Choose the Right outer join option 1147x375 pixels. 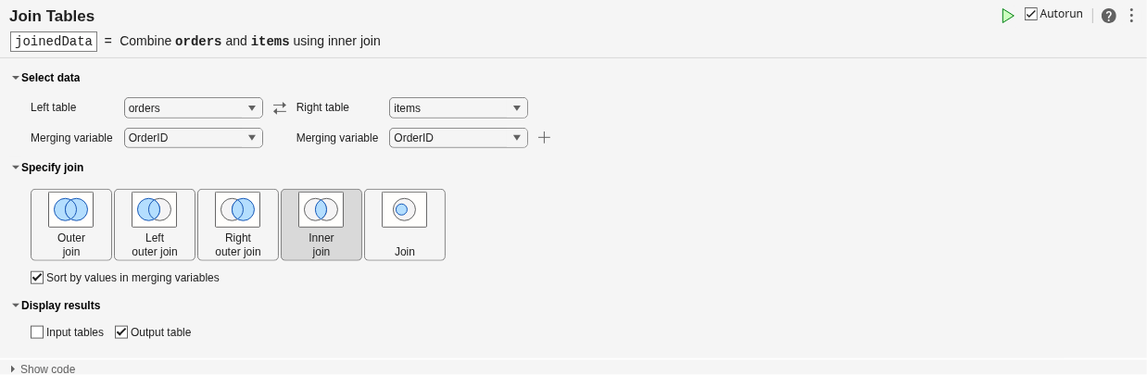(x=238, y=225)
